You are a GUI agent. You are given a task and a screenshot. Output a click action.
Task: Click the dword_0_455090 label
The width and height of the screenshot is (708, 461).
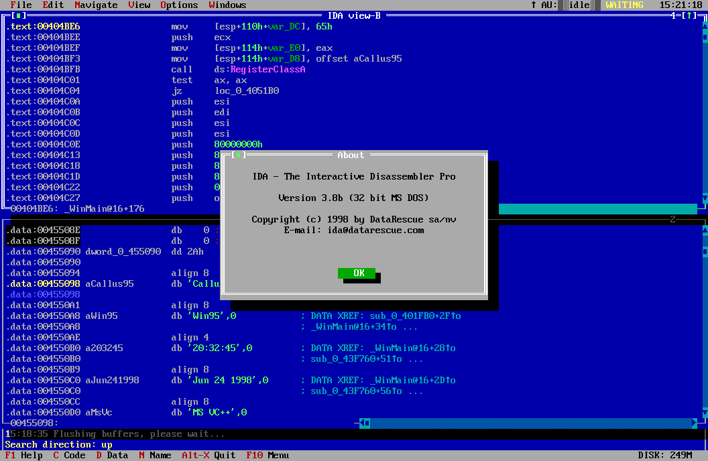(x=123, y=252)
